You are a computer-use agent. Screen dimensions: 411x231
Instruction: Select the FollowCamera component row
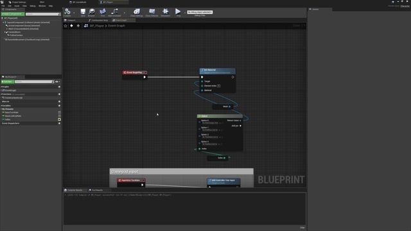point(16,35)
